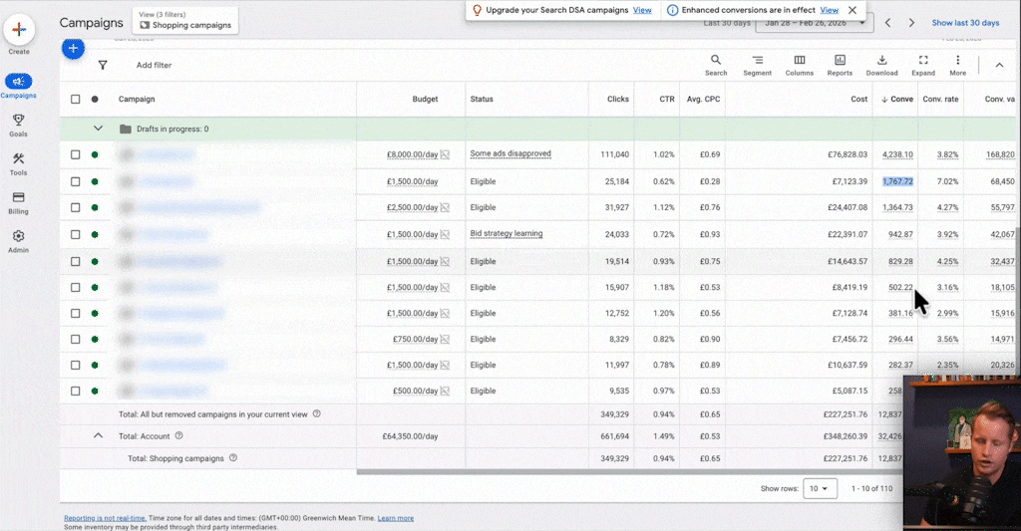Collapse the Drafts in progress row

click(x=98, y=129)
